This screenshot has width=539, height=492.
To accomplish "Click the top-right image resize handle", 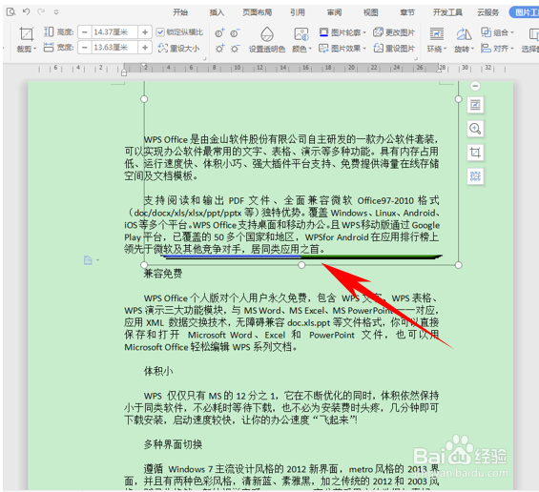I will coord(458,99).
